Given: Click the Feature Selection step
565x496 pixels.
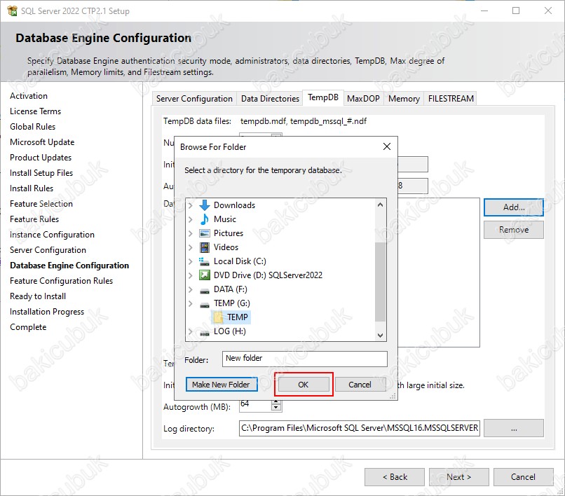Looking at the screenshot, I should [41, 204].
